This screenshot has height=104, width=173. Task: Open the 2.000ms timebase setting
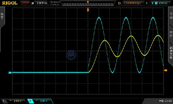tap(42, 3)
